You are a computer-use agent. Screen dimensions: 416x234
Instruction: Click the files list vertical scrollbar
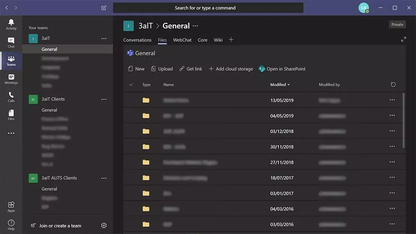[x=404, y=120]
